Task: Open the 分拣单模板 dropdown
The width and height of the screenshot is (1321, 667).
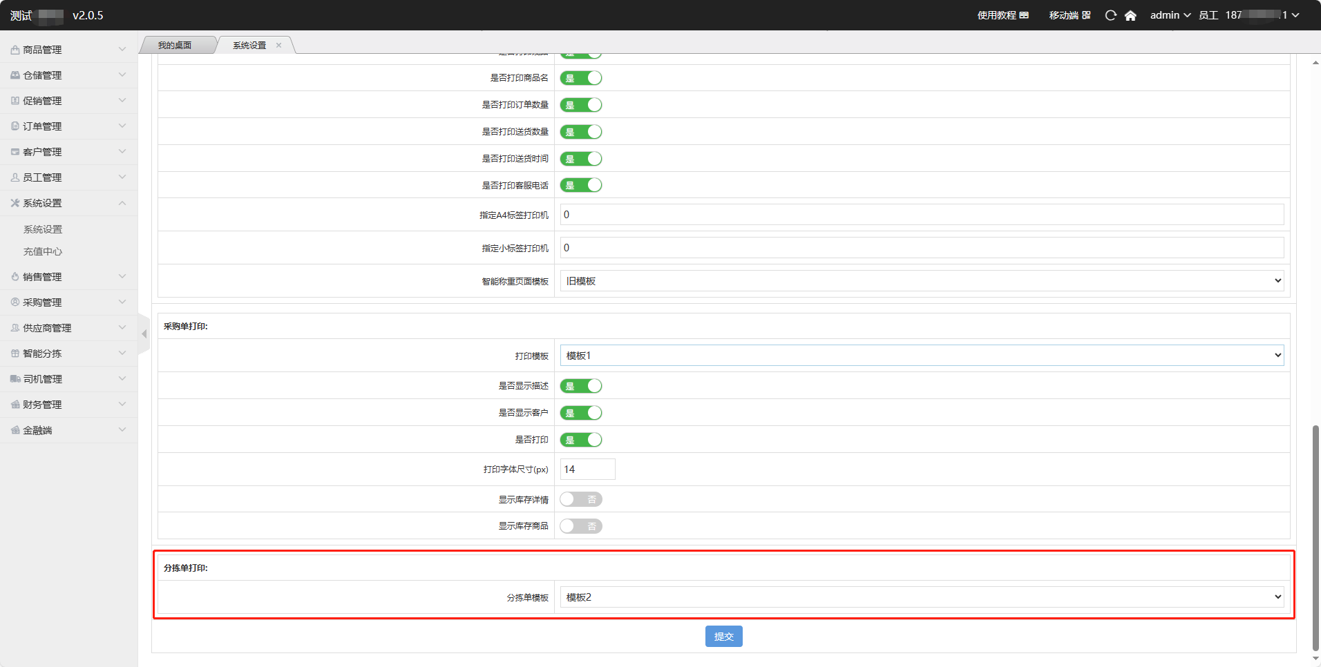Action: [921, 597]
